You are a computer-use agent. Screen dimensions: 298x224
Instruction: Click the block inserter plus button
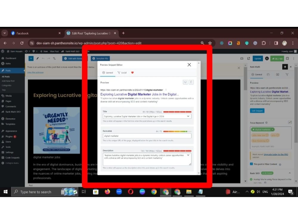(x=31, y=59)
